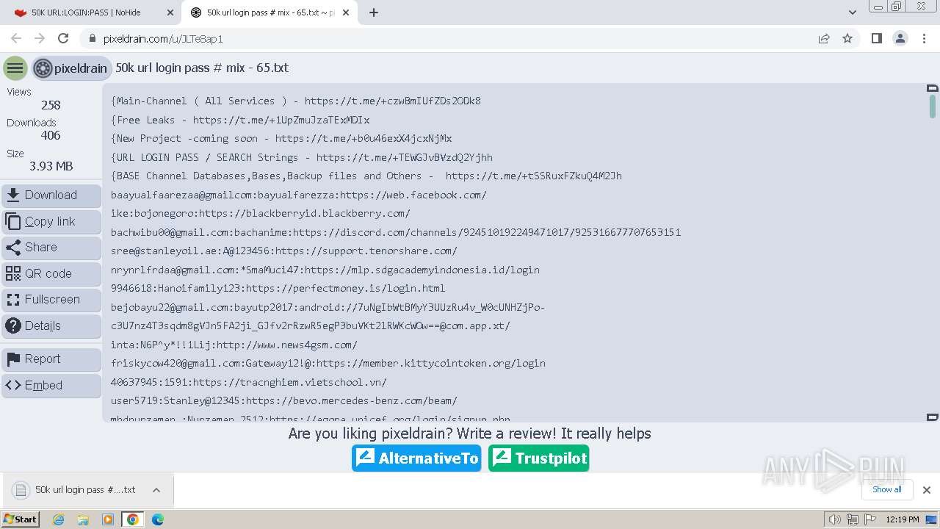Bookmark this page with the star

[847, 39]
